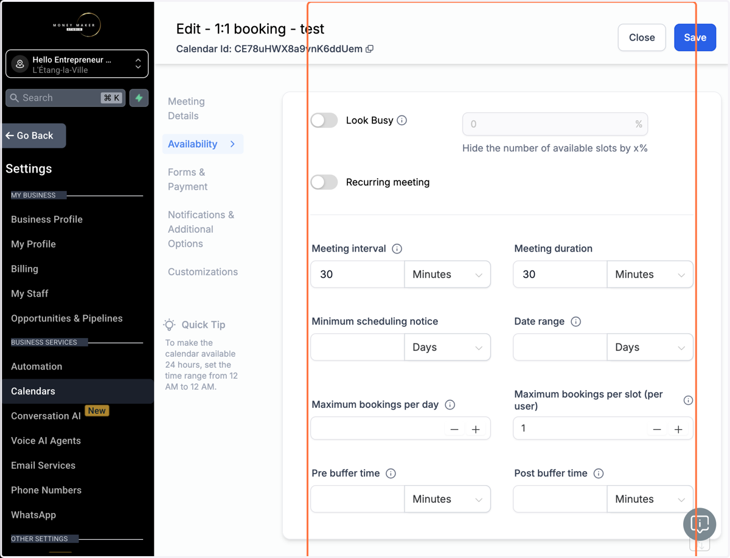Image resolution: width=730 pixels, height=558 pixels.
Task: Open Phone Numbers settings
Action: [46, 491]
